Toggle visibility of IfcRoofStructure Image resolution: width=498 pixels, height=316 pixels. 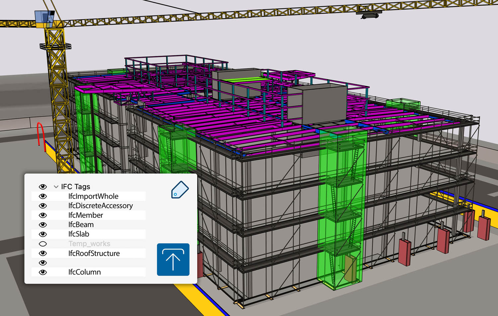tap(43, 253)
